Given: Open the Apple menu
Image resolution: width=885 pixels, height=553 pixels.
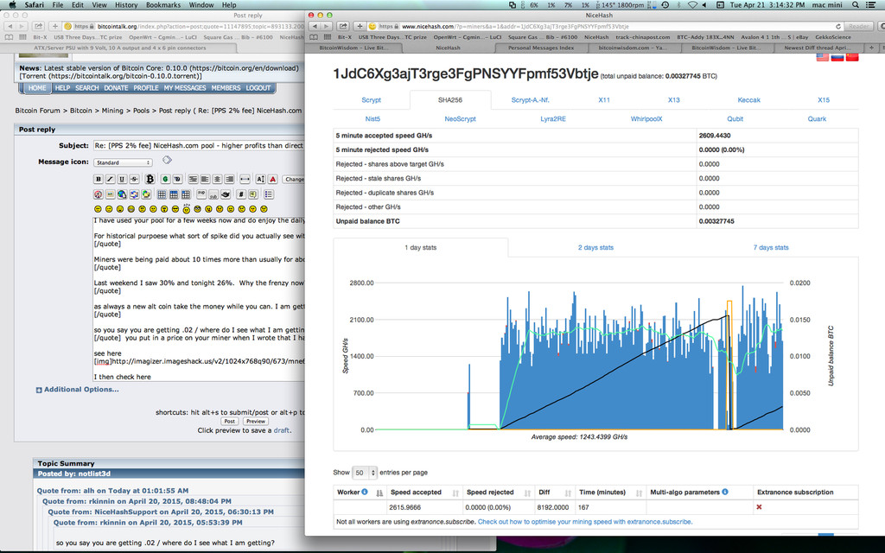Looking at the screenshot, I should point(12,4).
